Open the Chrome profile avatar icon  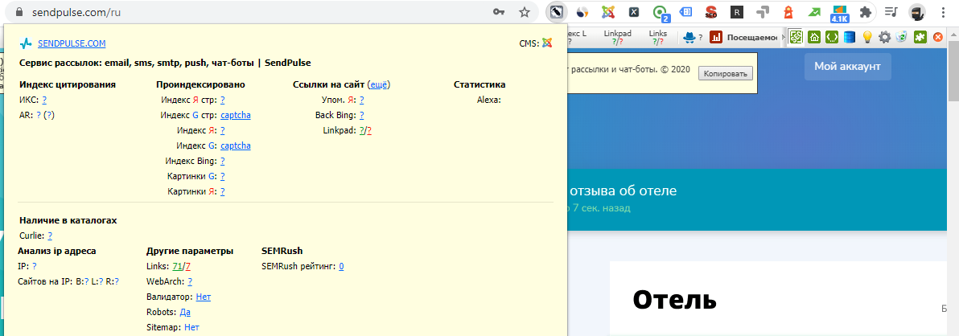pos(917,12)
